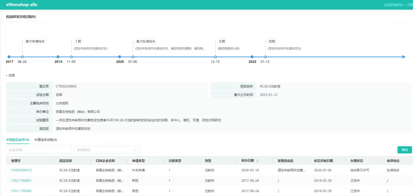
Task: Click the timeline arrow at right end
Action: pyautogui.click(x=403, y=57)
